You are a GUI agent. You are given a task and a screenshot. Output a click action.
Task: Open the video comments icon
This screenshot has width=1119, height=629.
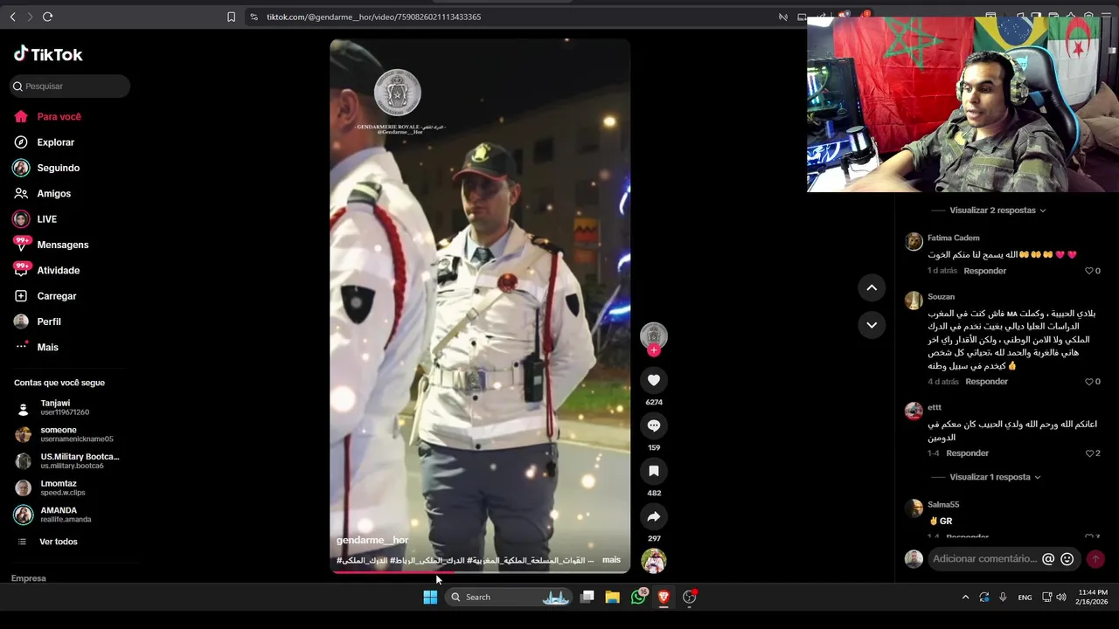click(654, 425)
